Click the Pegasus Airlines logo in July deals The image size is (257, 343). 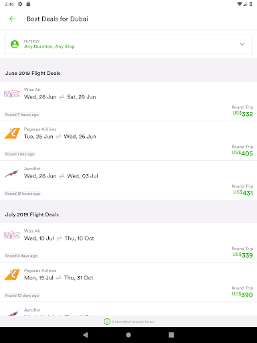pos(12,275)
